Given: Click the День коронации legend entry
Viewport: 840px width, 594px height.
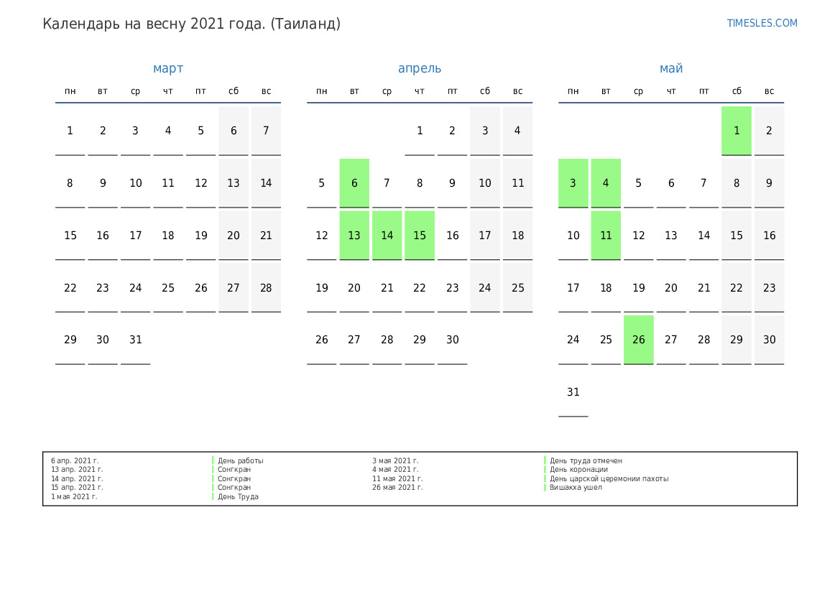Looking at the screenshot, I should (x=578, y=470).
